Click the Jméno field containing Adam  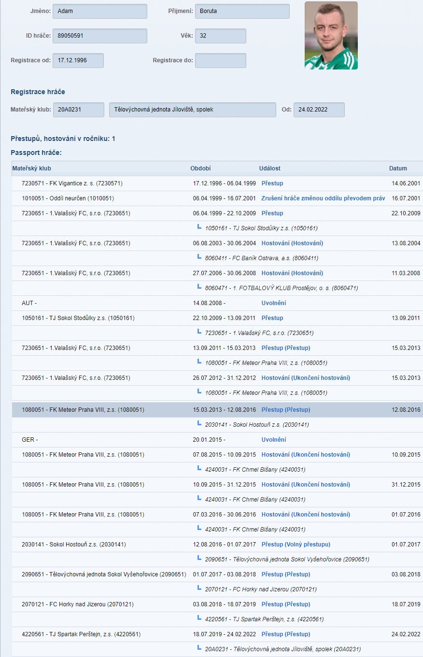pos(100,11)
